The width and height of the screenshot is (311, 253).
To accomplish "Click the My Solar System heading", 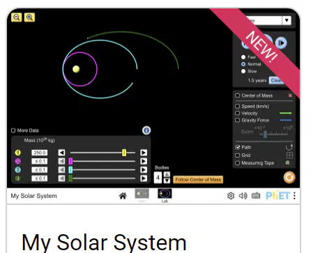I will (104, 243).
